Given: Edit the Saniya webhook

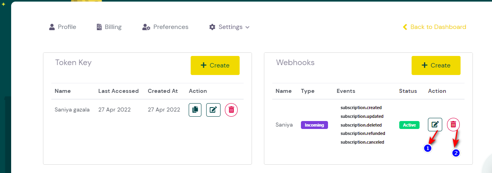Looking at the screenshot, I should pos(435,125).
